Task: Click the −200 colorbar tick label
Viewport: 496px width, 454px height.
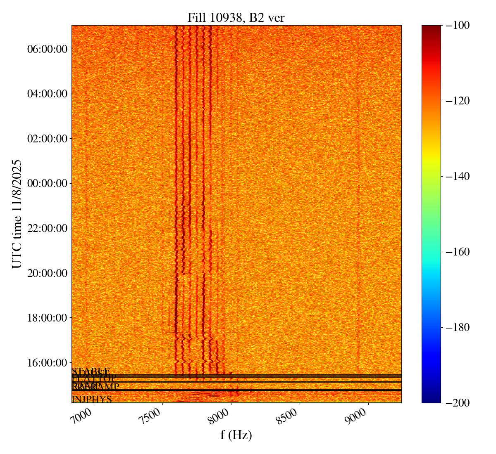Action: tap(458, 403)
